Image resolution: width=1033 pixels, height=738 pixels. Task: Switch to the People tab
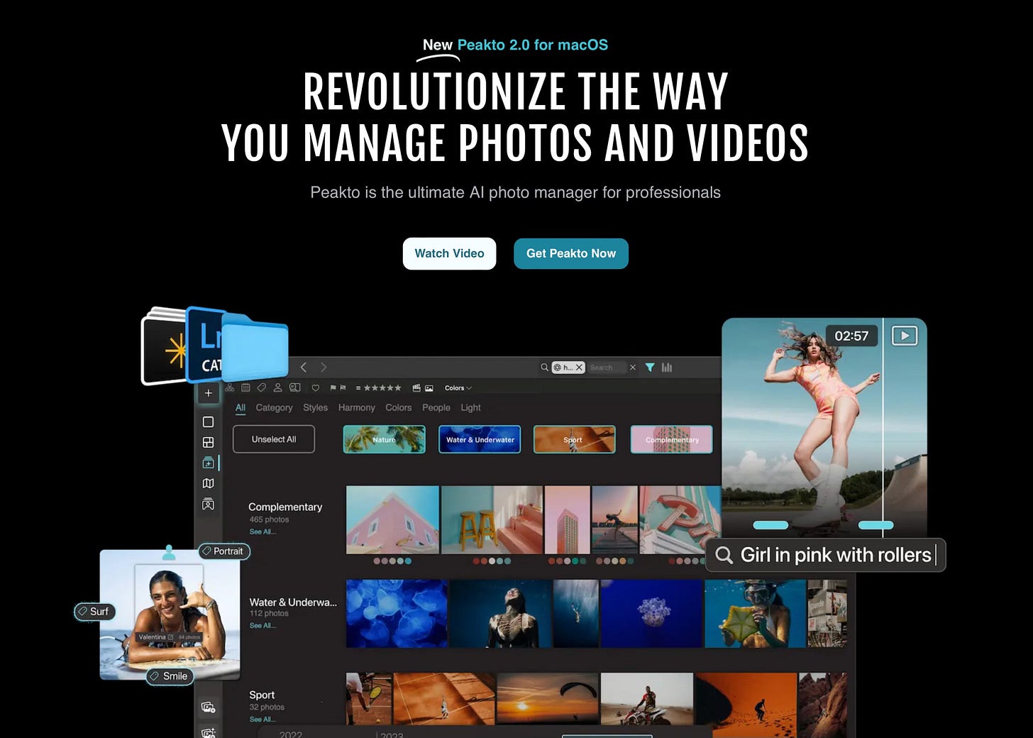[436, 407]
